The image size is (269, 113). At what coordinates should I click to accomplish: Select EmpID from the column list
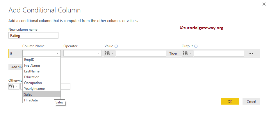point(42,60)
